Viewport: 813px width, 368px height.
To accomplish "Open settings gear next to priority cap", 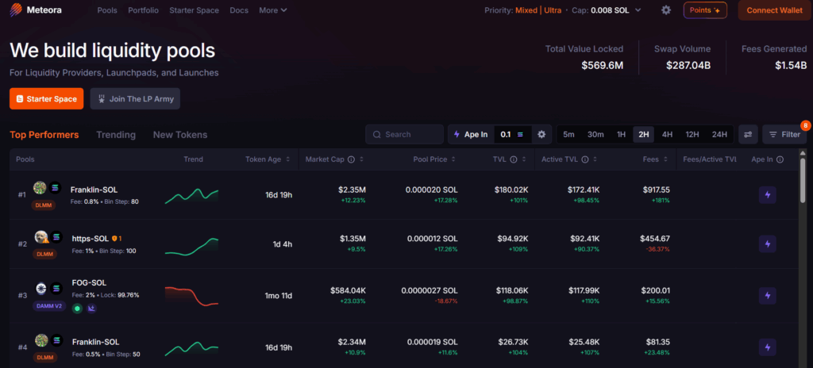I will pyautogui.click(x=666, y=10).
